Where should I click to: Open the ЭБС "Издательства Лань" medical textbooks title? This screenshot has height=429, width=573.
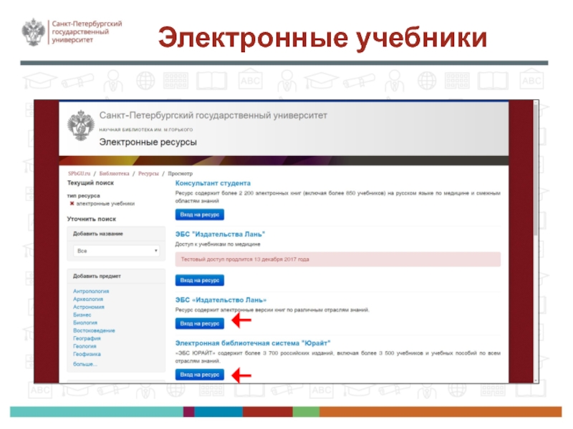pos(220,235)
